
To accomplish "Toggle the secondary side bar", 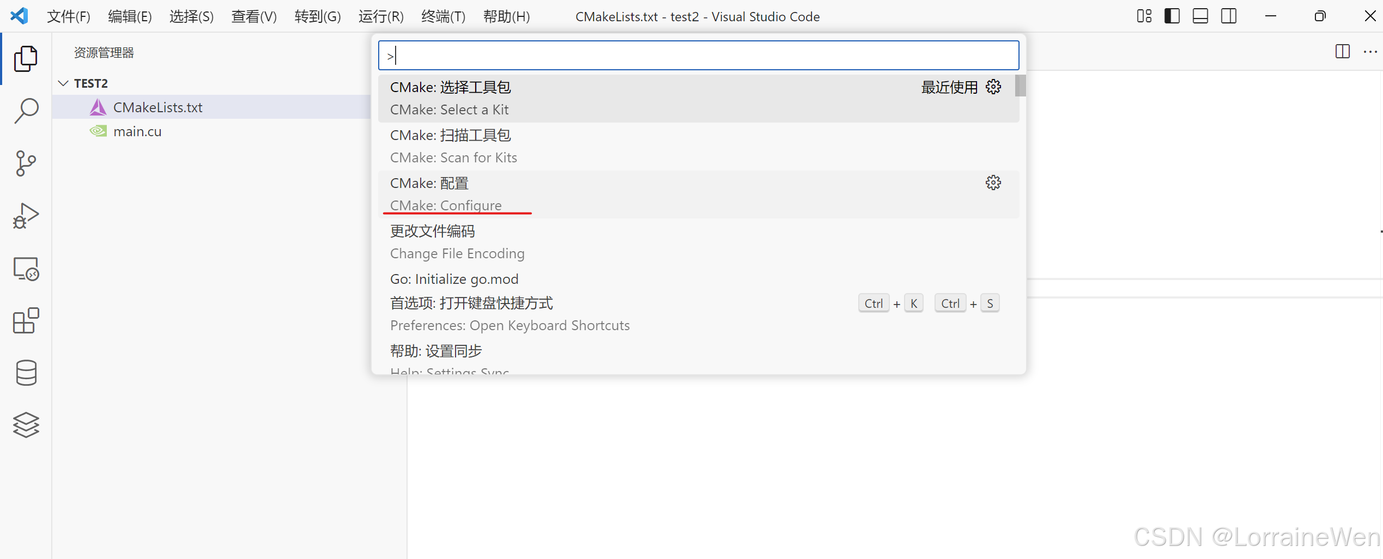I will 1228,16.
